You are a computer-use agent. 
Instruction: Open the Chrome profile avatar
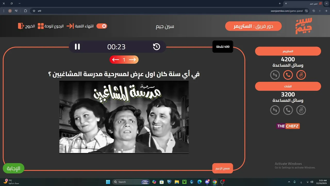click(x=10, y=11)
